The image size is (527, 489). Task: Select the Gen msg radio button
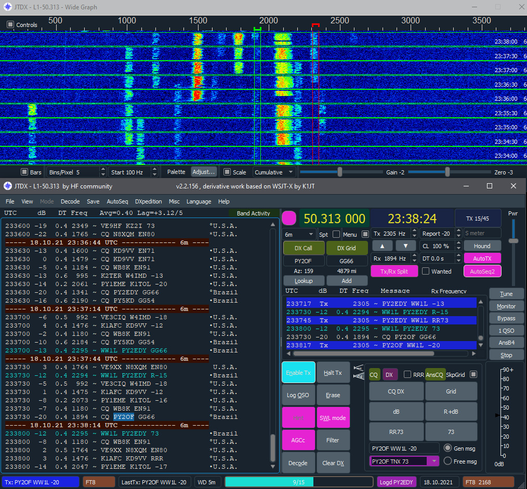(x=447, y=448)
